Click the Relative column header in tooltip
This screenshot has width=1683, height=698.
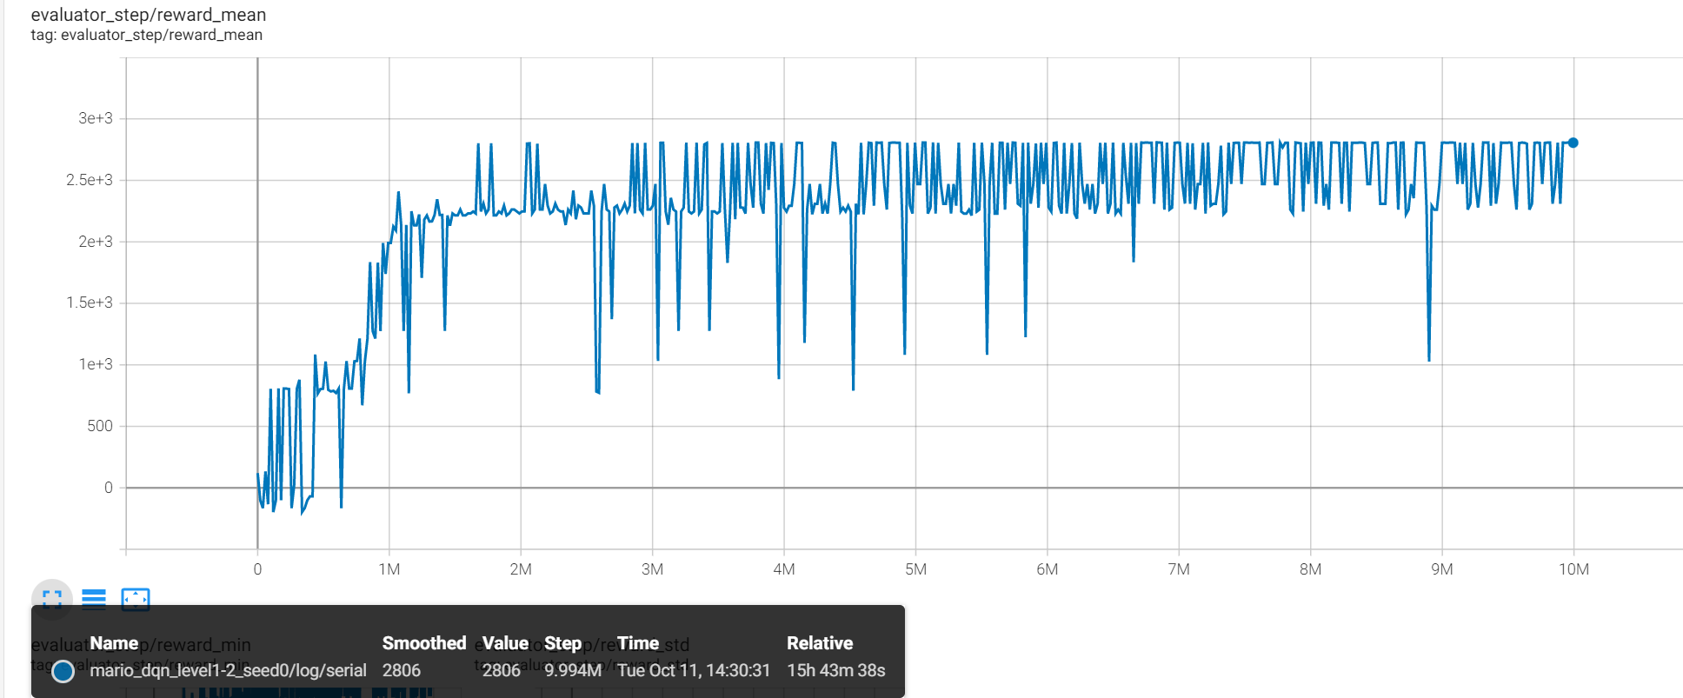pyautogui.click(x=819, y=643)
